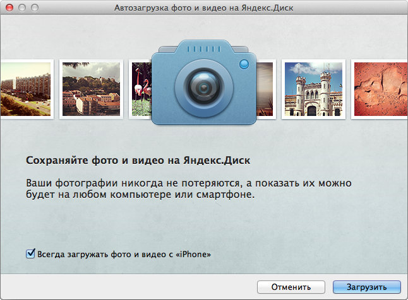Select the red sand photo thumbnail

(x=380, y=89)
